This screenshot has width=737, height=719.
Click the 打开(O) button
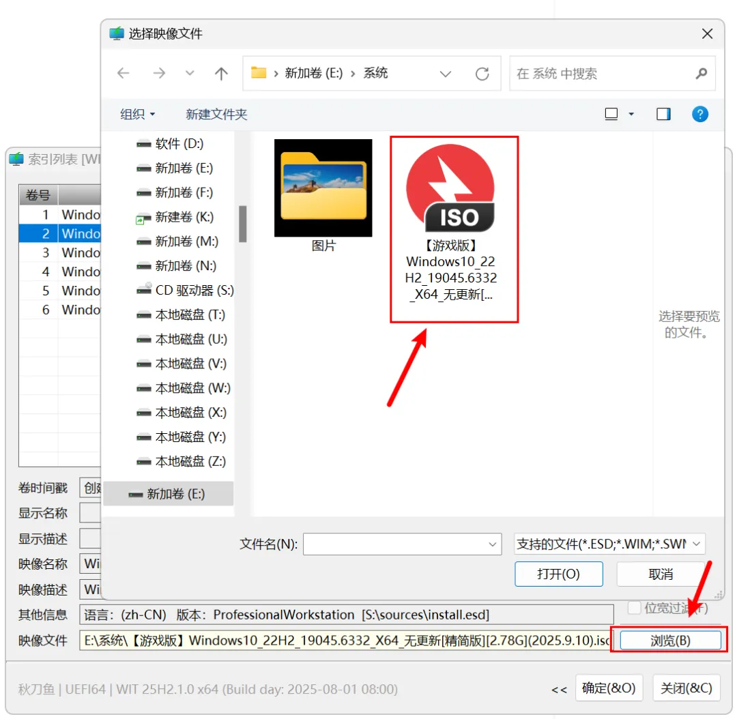558,574
